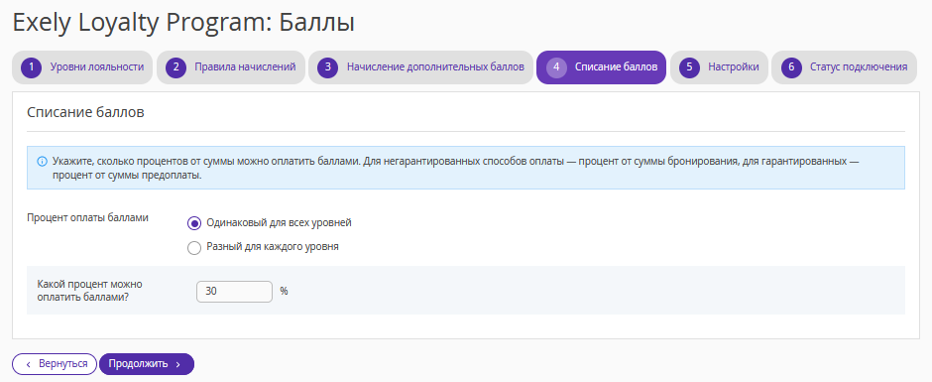932x382 pixels.
Task: Click the Exely Loyalty Program: Баллы heading
Action: click(x=183, y=23)
